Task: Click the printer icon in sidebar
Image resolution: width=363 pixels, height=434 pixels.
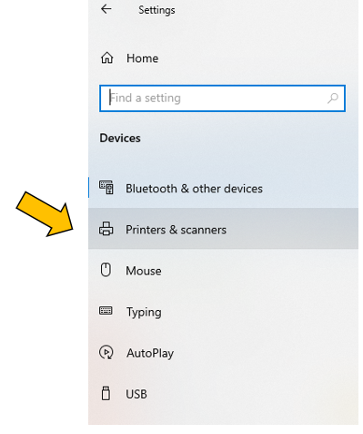Action: [106, 229]
